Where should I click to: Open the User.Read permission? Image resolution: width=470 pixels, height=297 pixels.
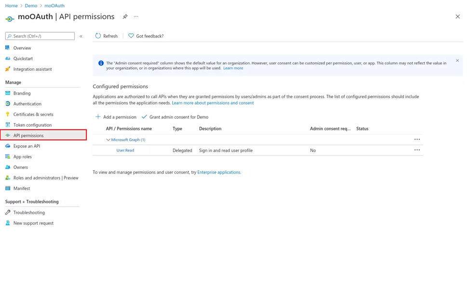pos(125,150)
